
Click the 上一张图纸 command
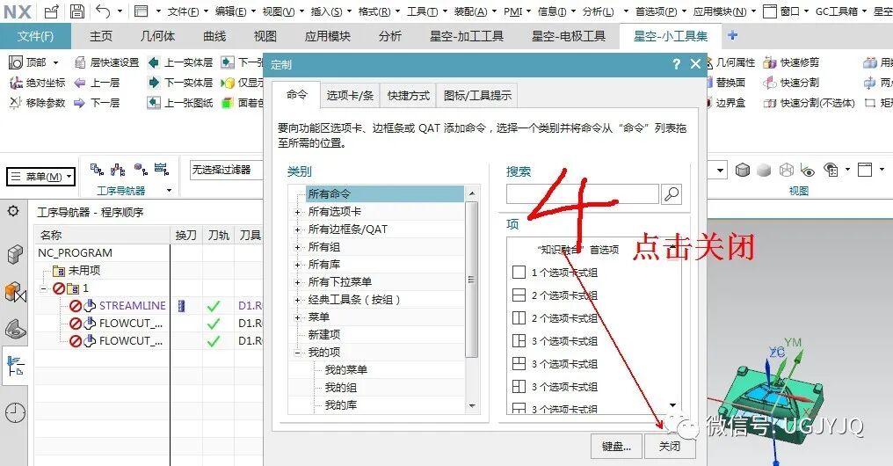coord(180,103)
